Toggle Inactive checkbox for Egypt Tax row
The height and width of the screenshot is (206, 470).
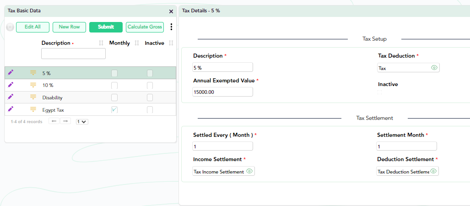[x=150, y=110]
